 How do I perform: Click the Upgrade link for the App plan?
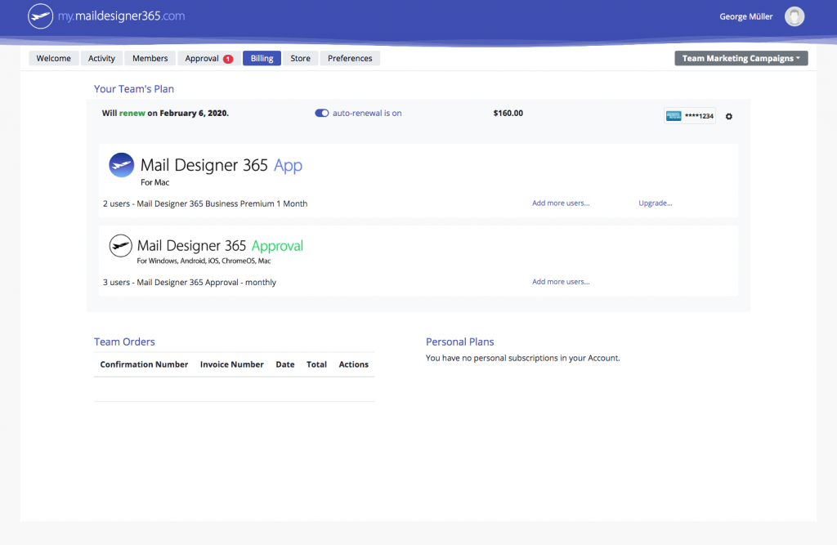pos(655,203)
